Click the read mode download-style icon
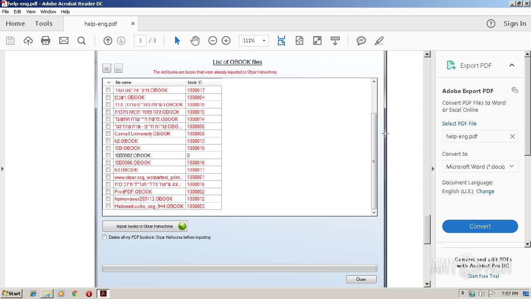Screen dimensions: 531x299 [335, 41]
